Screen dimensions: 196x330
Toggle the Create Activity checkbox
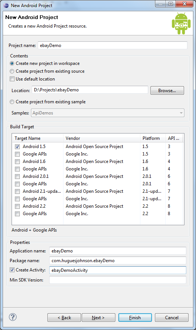(12, 270)
